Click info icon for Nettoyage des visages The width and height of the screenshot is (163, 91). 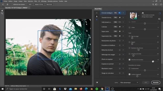120,55
